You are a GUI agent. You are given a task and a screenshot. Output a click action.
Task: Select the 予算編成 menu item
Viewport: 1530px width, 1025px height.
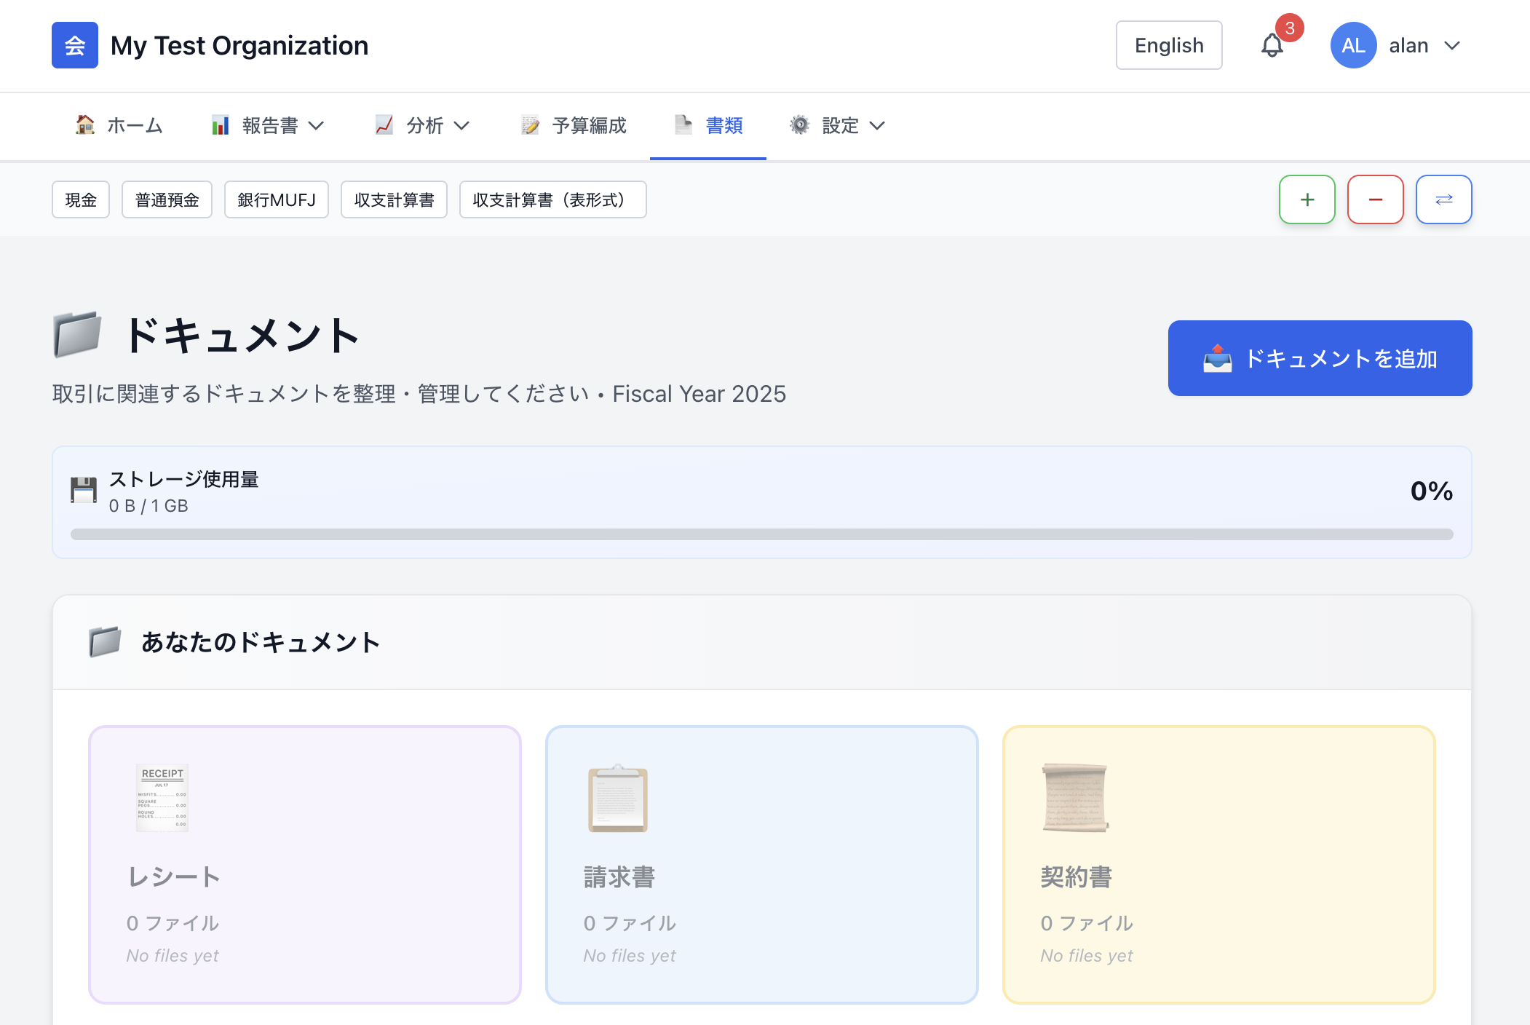coord(574,125)
